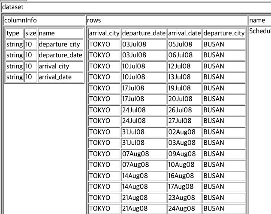Click the 'arrival_date' column header in rows
Viewport: 271px width, 214px height.
(x=184, y=34)
